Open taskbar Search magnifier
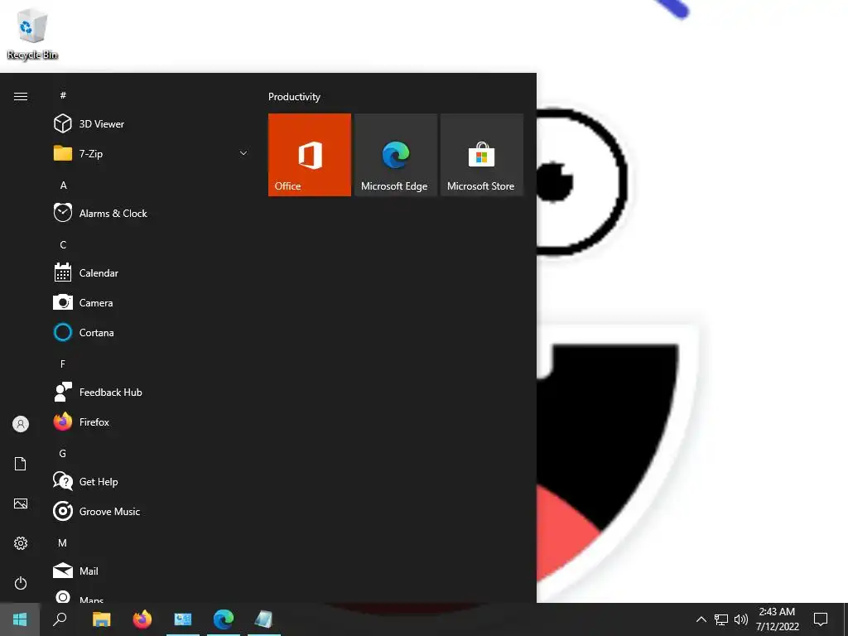The width and height of the screenshot is (848, 636). (60, 619)
